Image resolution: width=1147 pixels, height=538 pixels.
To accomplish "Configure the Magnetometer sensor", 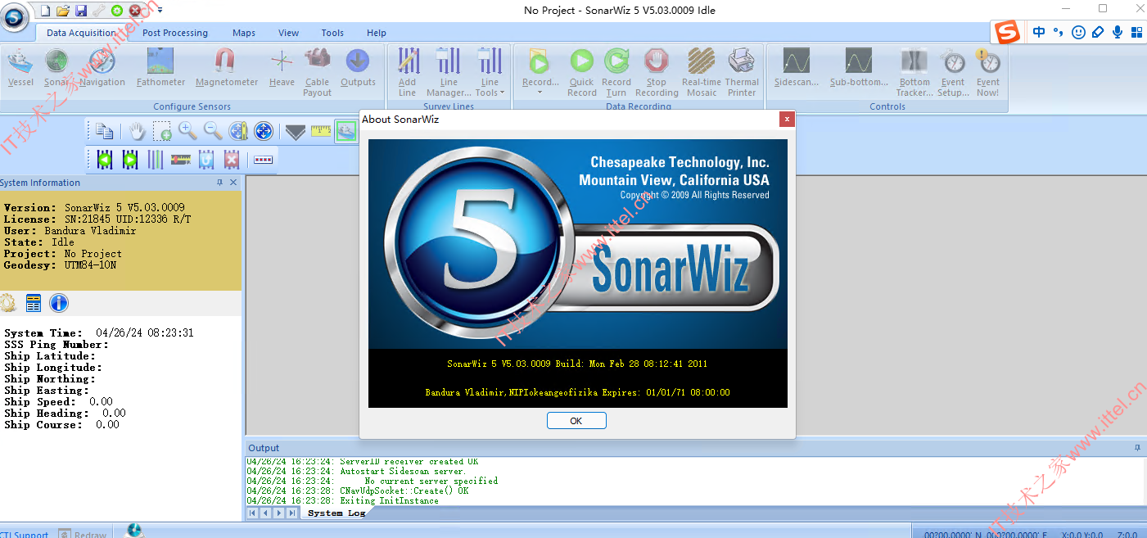I will tap(227, 68).
